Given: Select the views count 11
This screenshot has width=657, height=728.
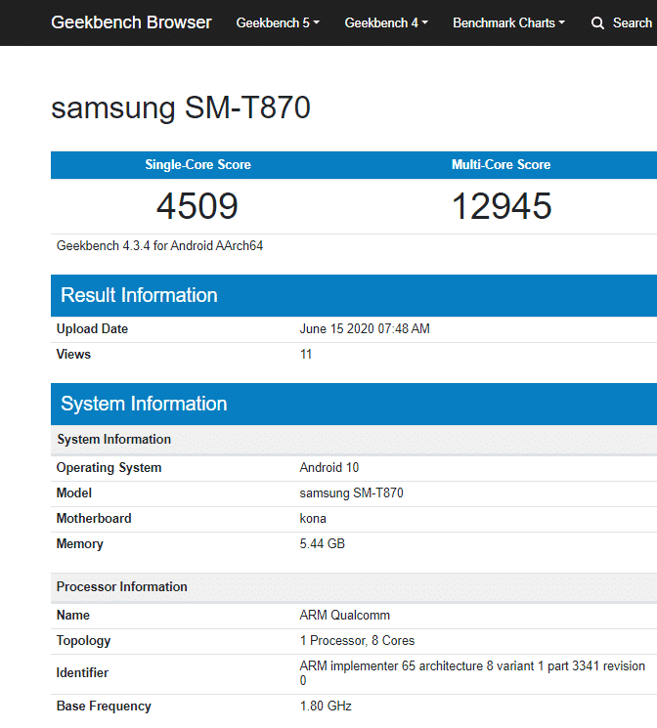Looking at the screenshot, I should tap(306, 355).
